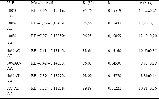Select shelf life value 10,81±0,26

point(148,88)
